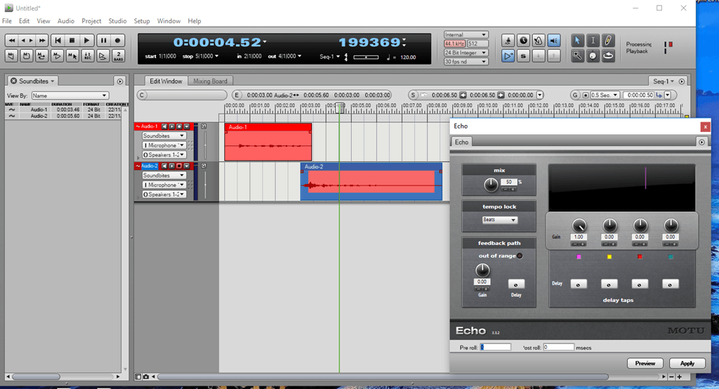719x389 pixels.
Task: Select the Pencil tool
Action: [x=609, y=41]
